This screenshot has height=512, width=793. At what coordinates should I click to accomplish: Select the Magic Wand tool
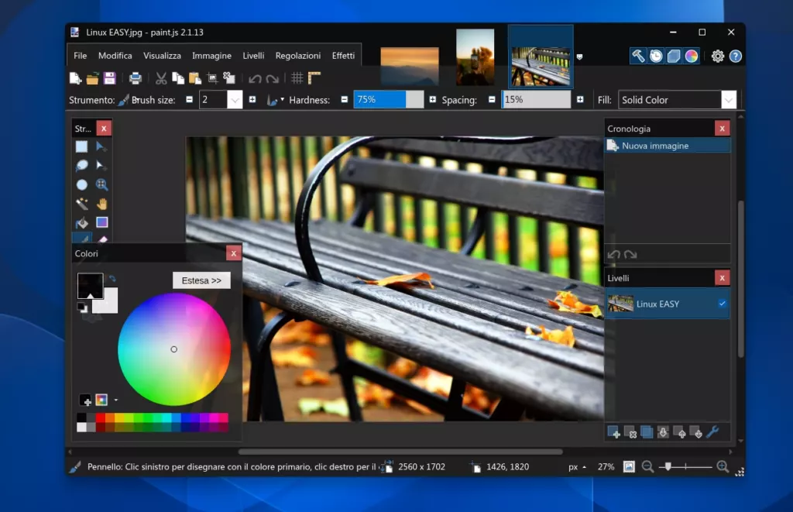point(81,204)
